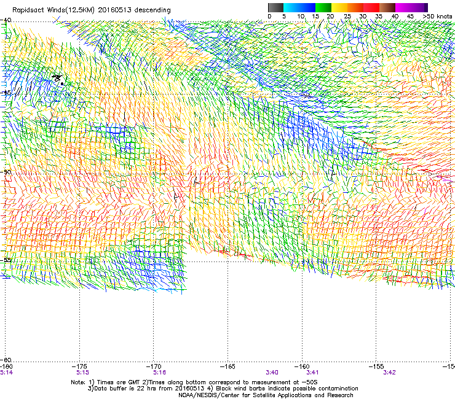Click the 3:40 pass time label
This screenshot has height=399, width=455.
pos(272,373)
